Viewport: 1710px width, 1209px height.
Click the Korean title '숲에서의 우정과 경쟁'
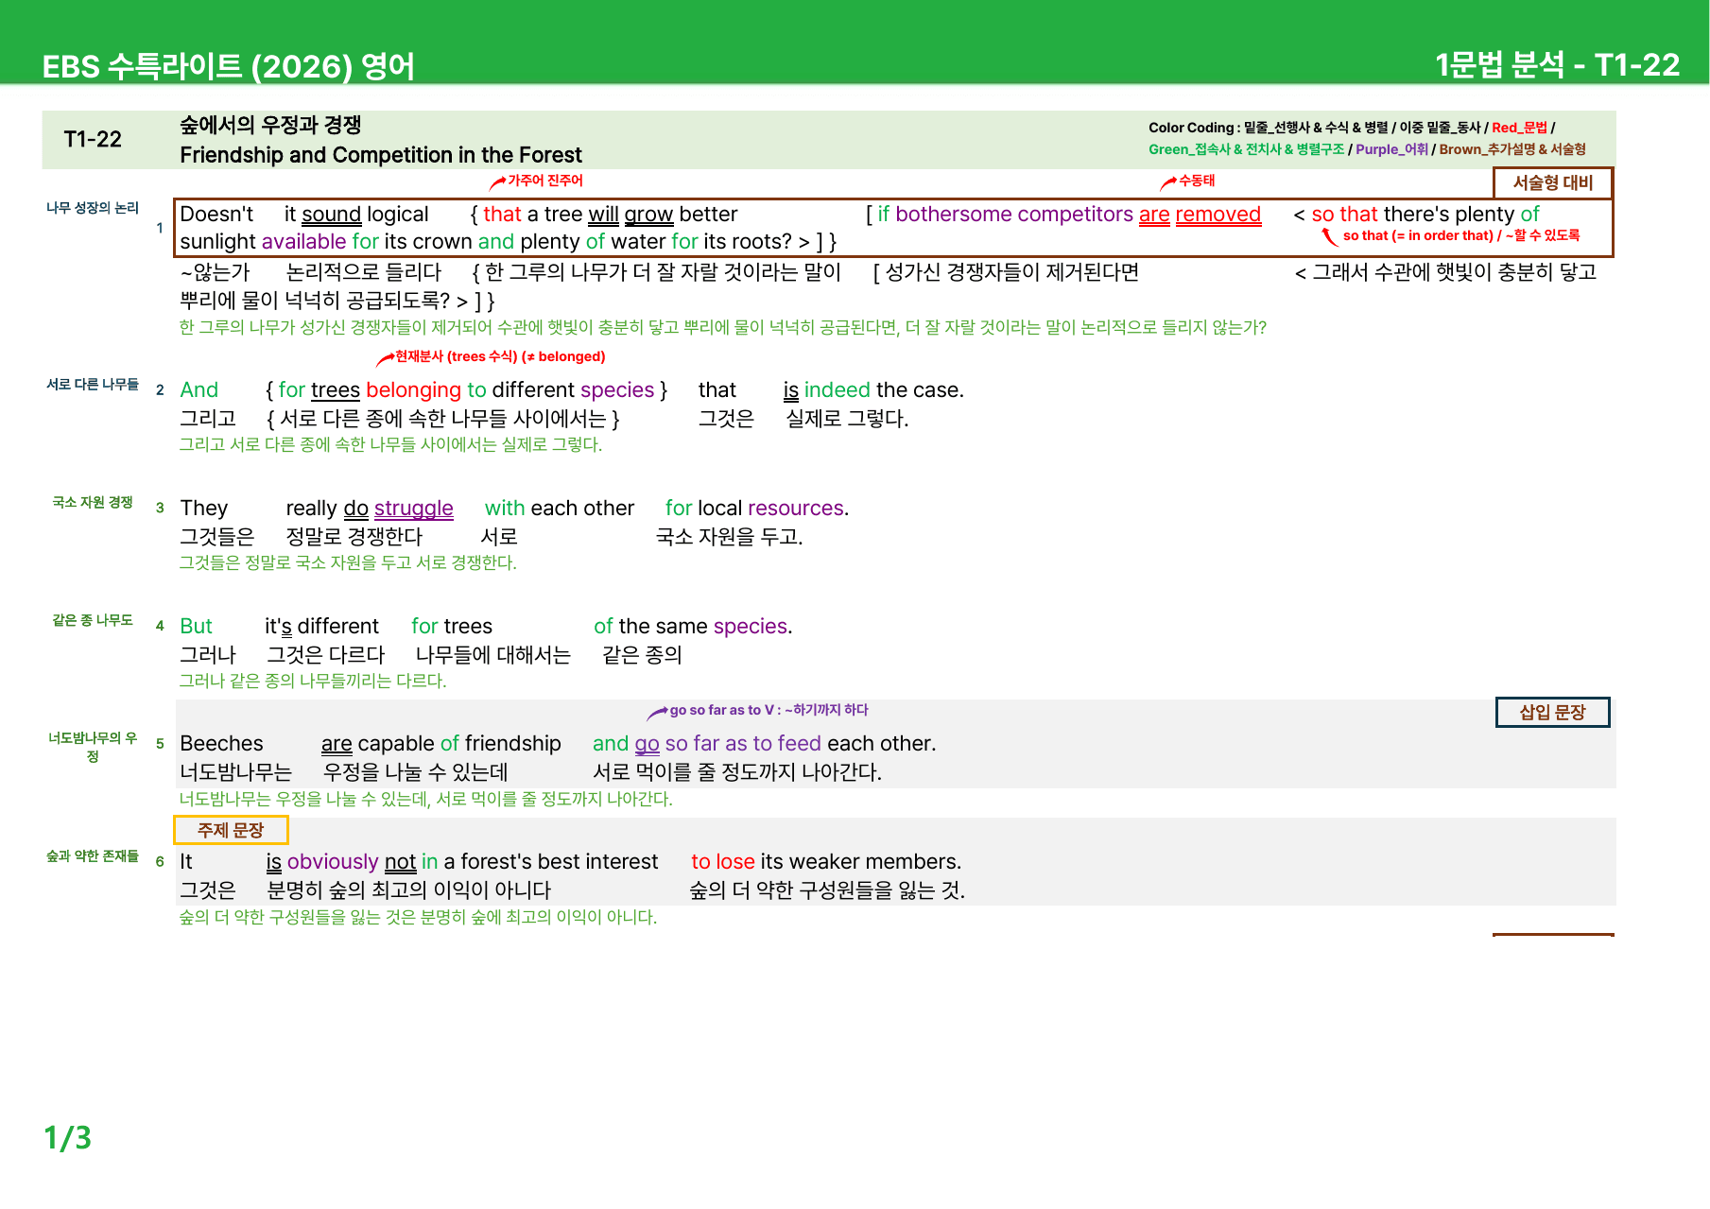coord(270,125)
